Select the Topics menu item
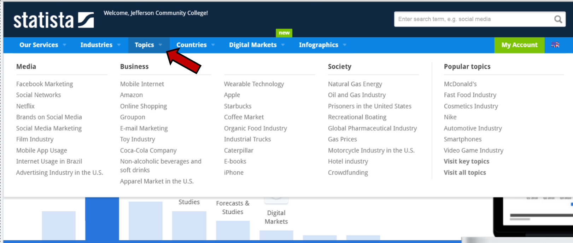Screen dimensions: 573x243 (144, 45)
